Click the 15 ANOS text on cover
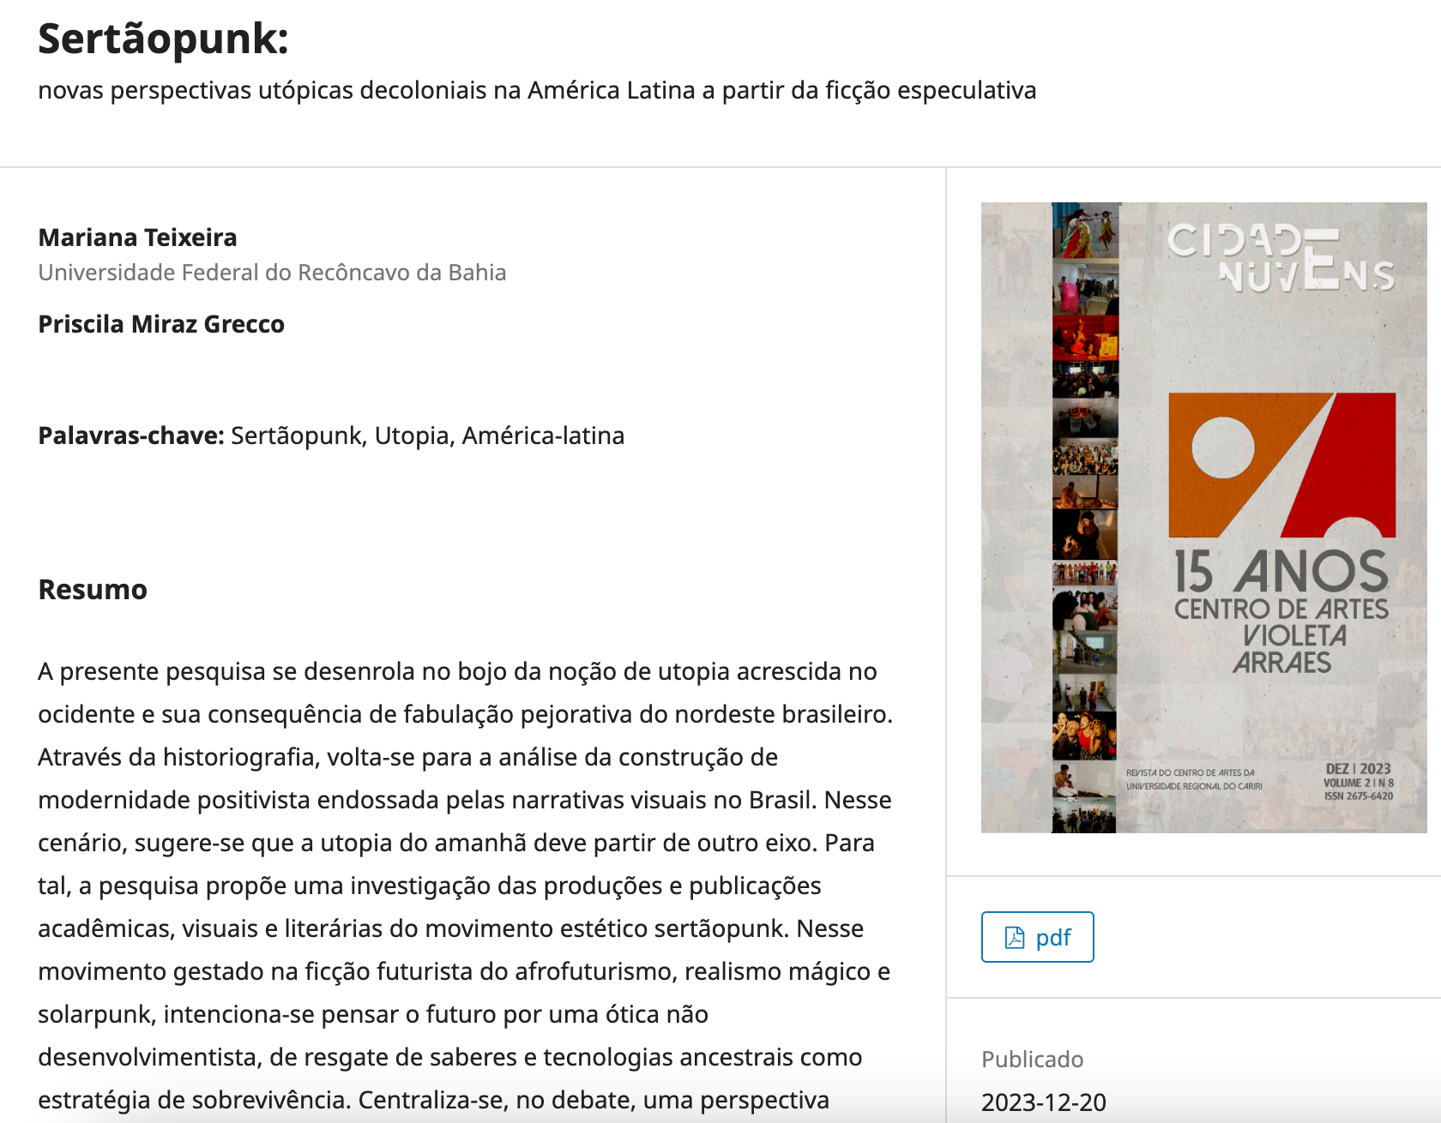Viewport: 1441px width, 1123px height. point(1281,572)
